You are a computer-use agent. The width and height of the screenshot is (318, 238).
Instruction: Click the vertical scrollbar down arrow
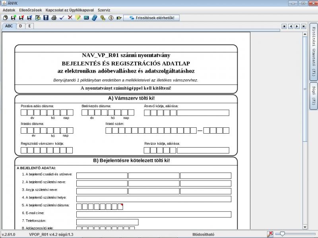point(305,227)
